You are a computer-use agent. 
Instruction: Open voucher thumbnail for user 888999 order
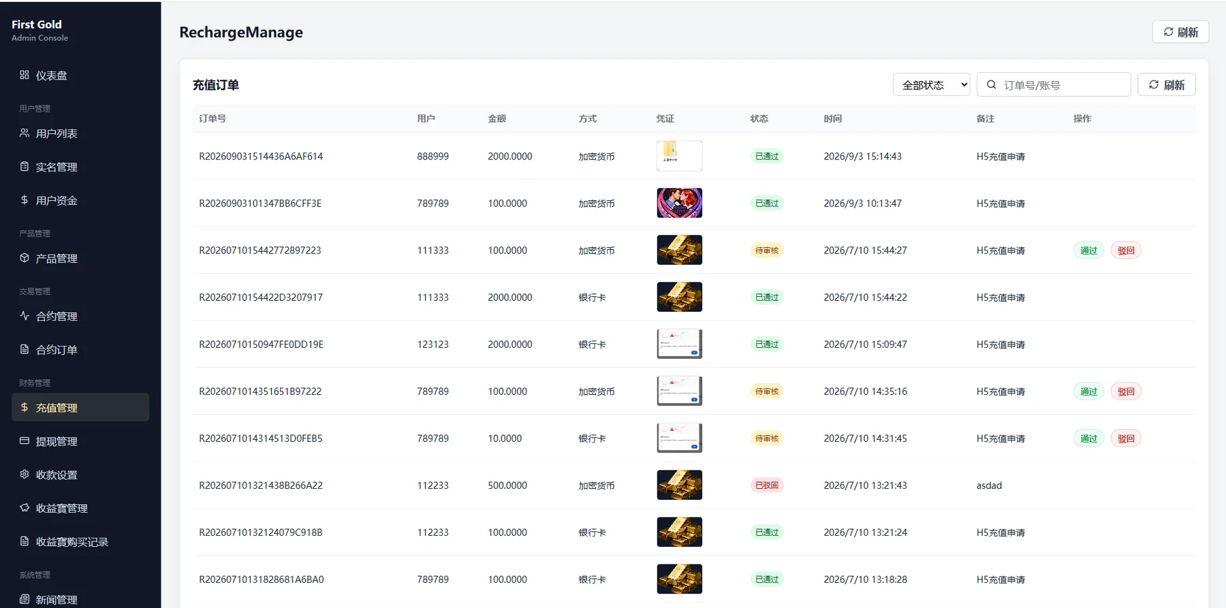[x=679, y=156]
